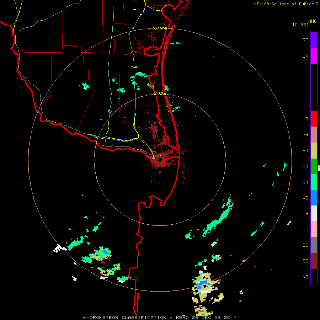Image resolution: width=320 pixels, height=320 pixels.
Task: Click the 'GC' legend label
Action: [305, 245]
